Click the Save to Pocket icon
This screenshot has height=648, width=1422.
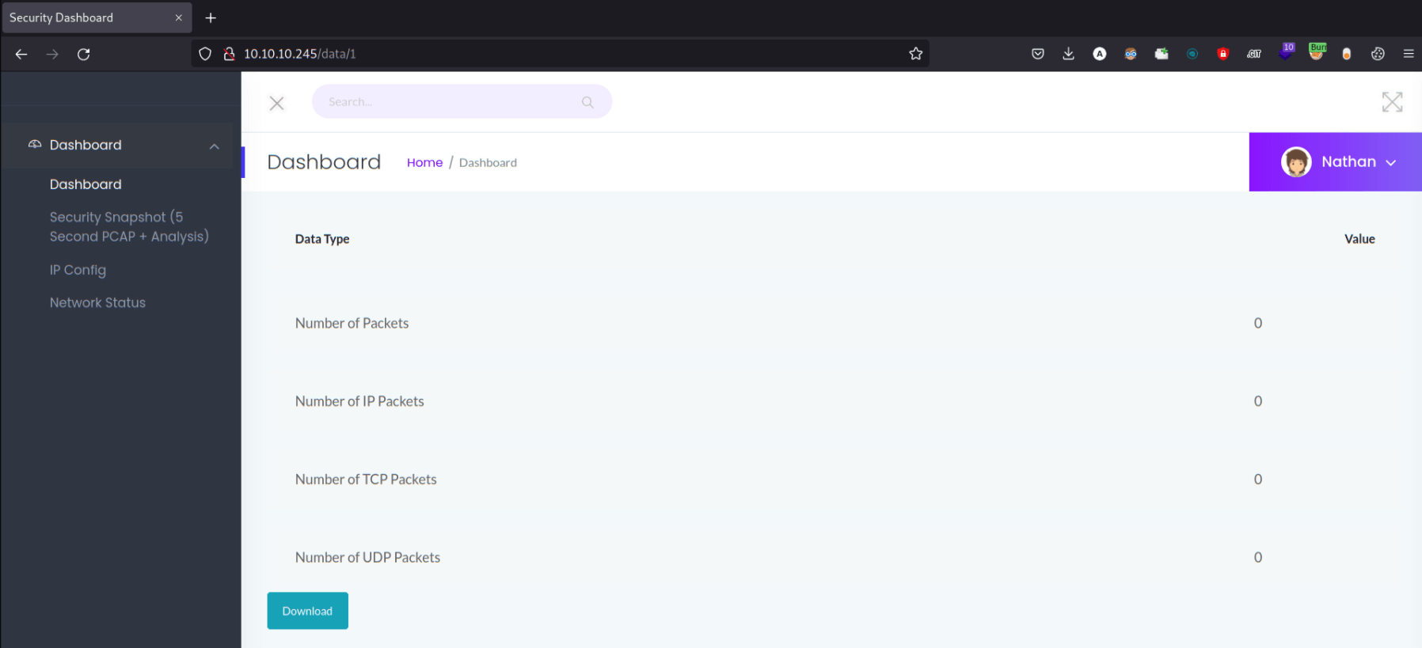click(x=1037, y=54)
